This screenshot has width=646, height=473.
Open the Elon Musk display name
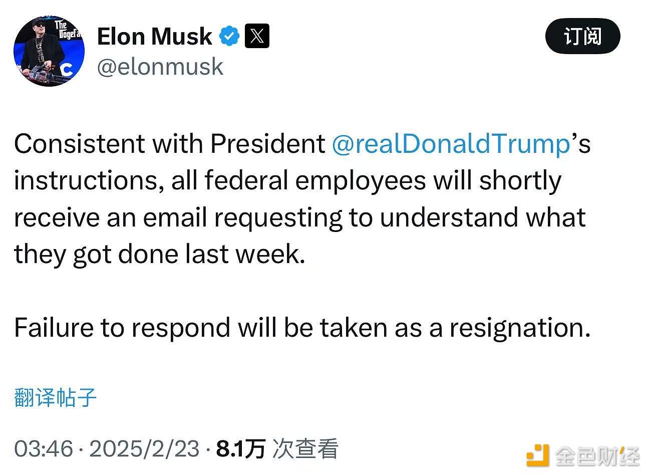(154, 37)
